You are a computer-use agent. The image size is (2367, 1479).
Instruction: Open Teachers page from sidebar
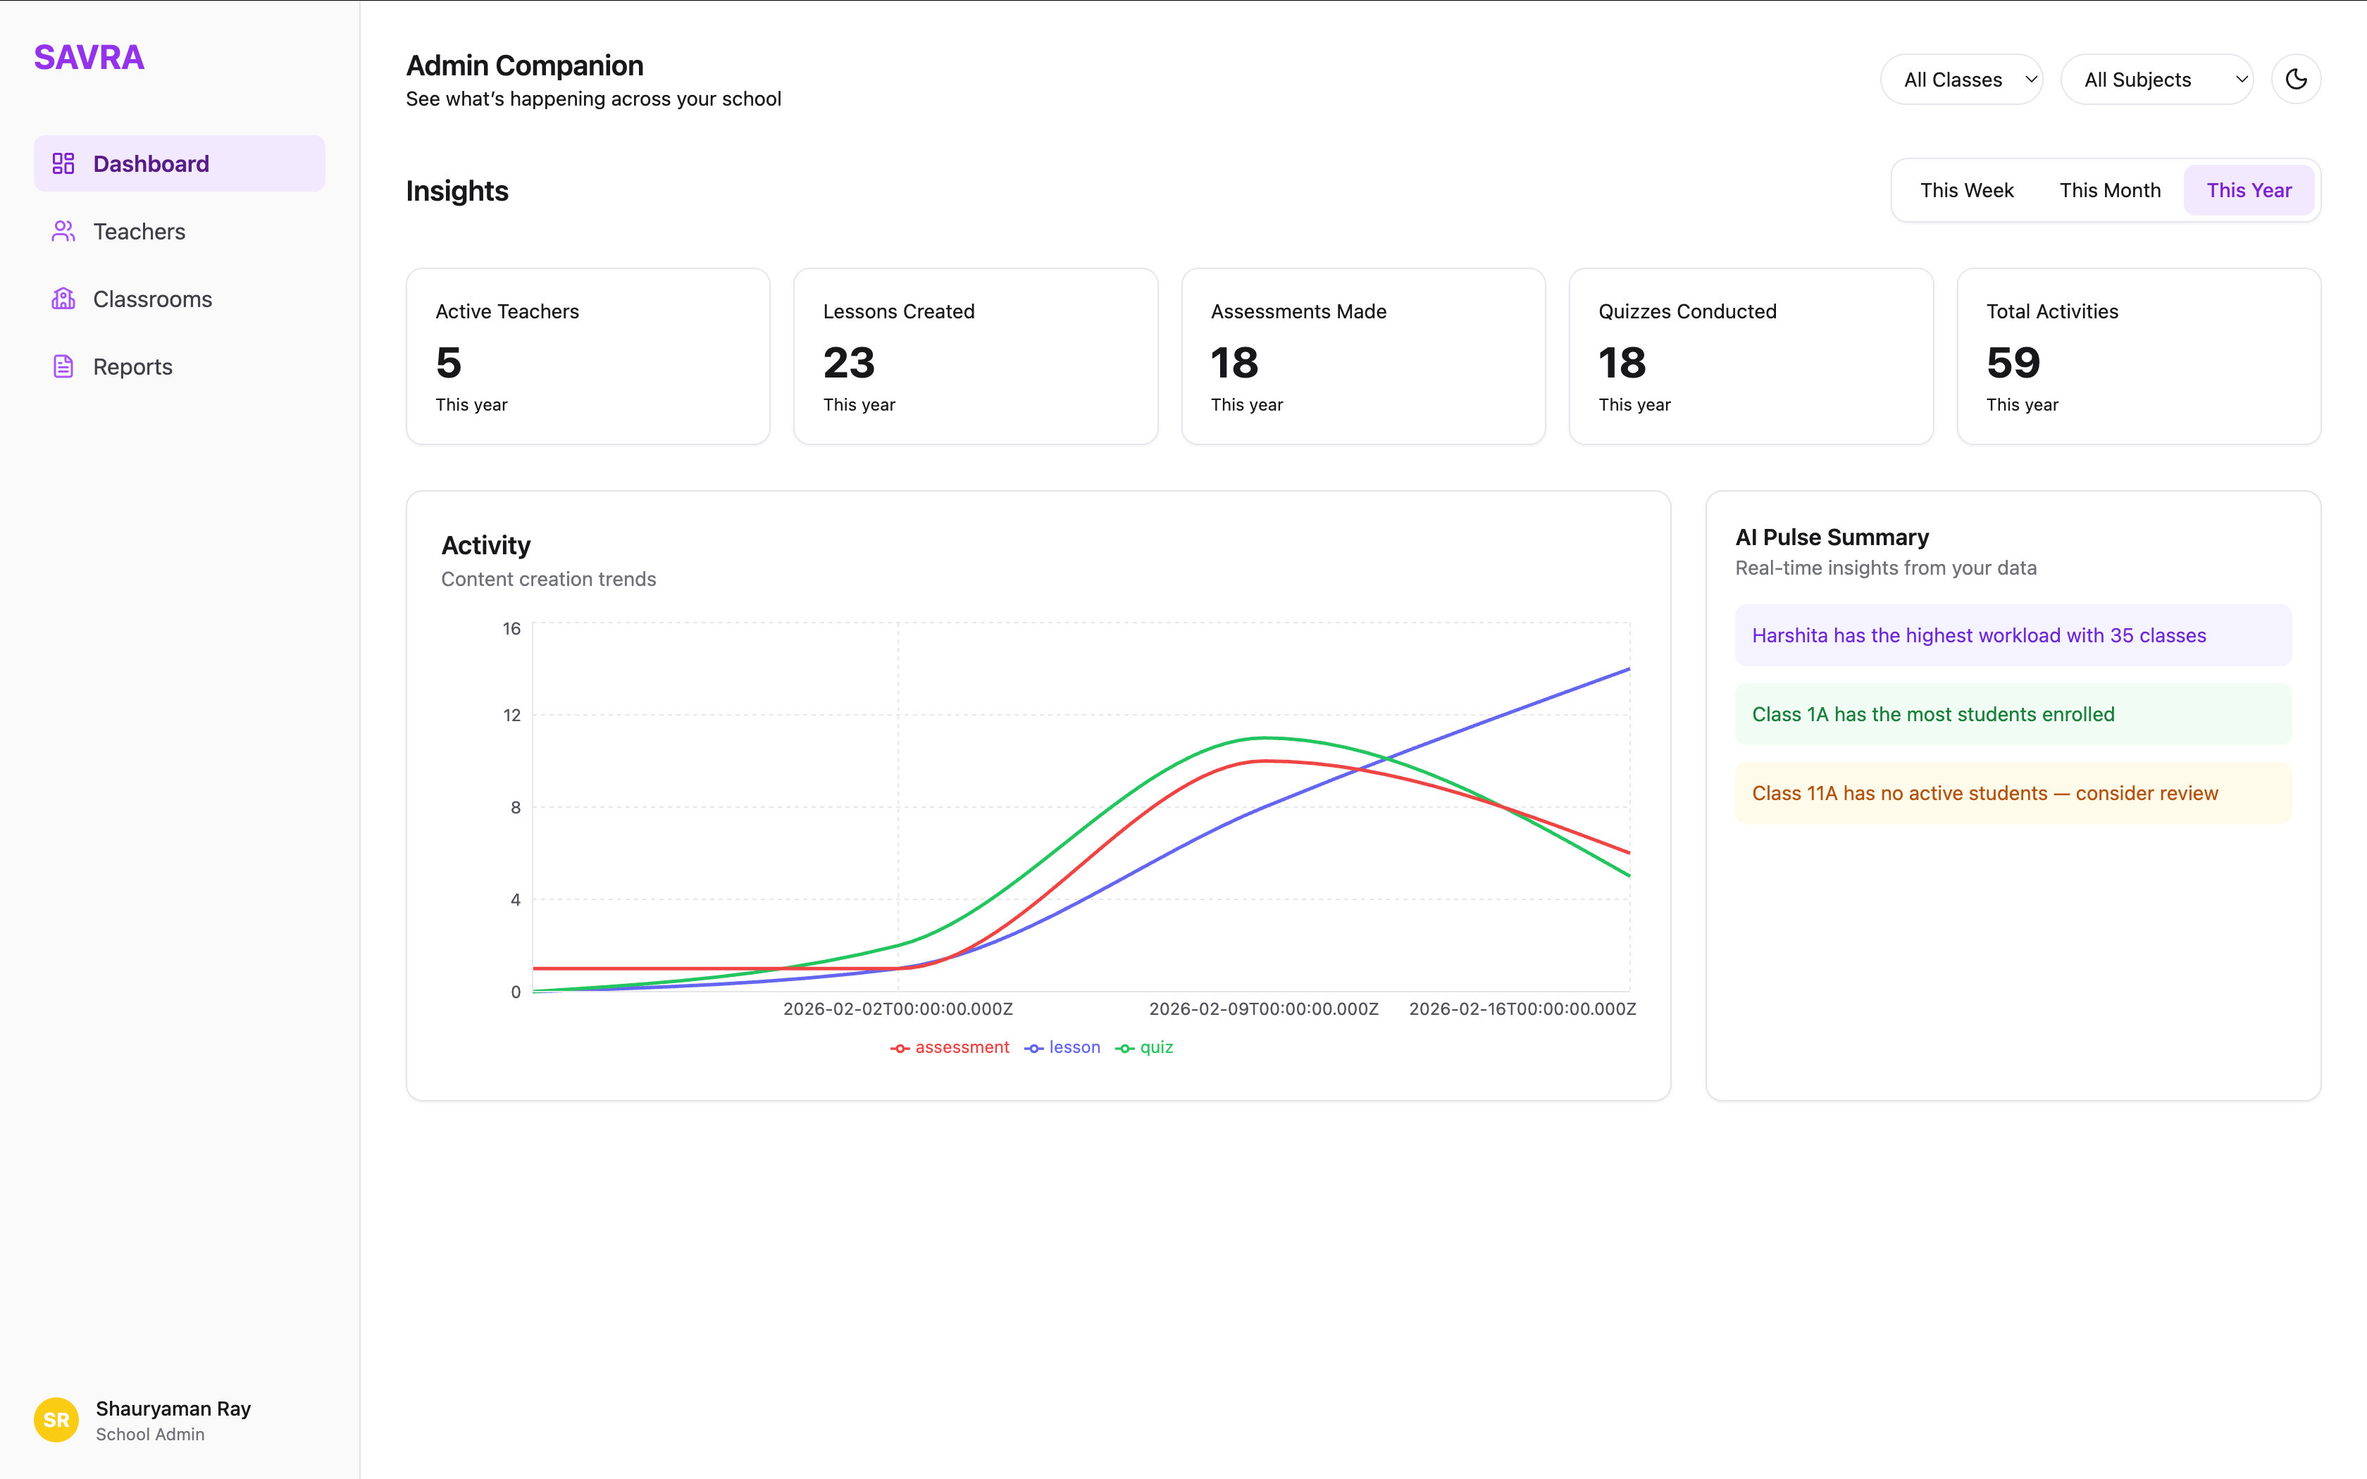139,231
